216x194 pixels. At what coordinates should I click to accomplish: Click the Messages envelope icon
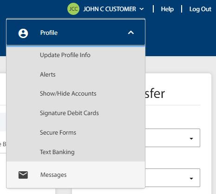(x=23, y=175)
